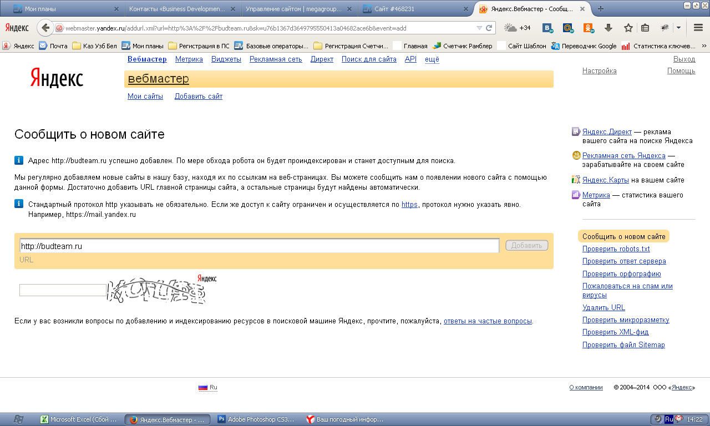Bookmark this page with the star icon
Screen dimensions: 710x426
[x=628, y=28]
